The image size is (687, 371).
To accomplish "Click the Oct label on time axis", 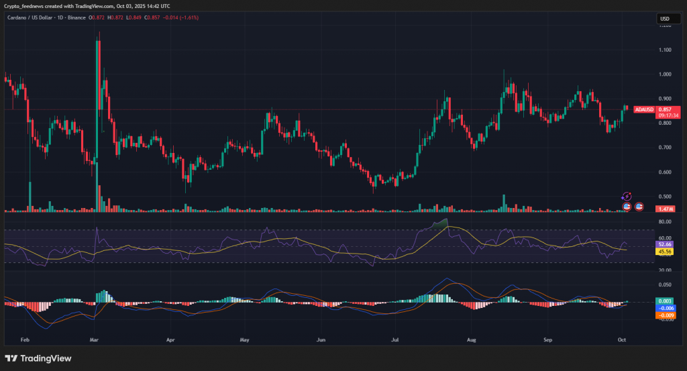I will 623,340.
